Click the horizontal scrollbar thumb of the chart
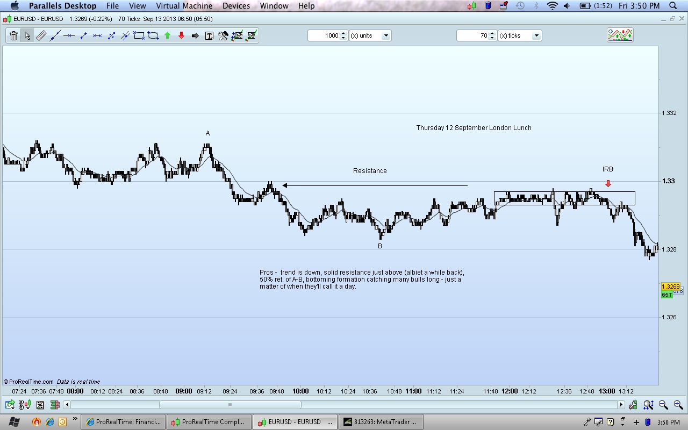 tap(230, 405)
